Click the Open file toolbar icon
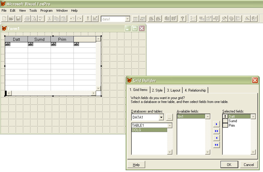This screenshot has height=172, width=263. [11, 19]
